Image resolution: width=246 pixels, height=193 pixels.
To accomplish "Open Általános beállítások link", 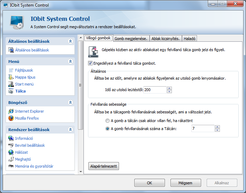I will (x=32, y=50).
